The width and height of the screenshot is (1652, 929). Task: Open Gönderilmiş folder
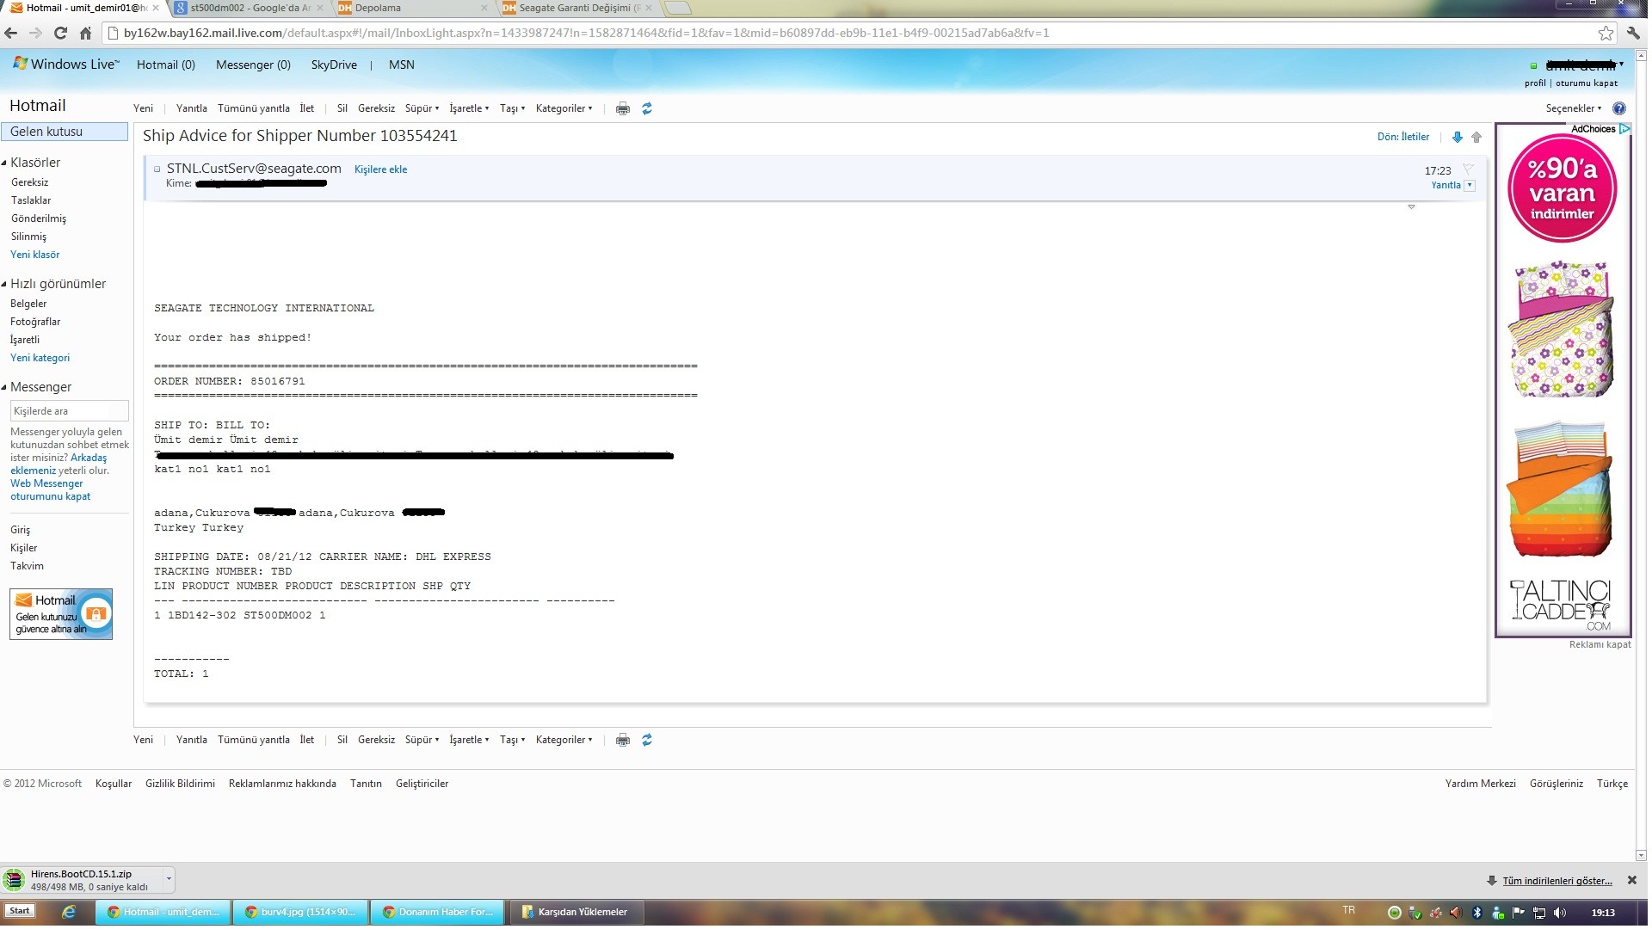[x=39, y=219]
